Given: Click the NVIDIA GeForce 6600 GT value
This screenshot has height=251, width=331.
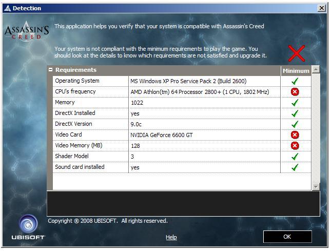Looking at the screenshot, I should 162,135.
